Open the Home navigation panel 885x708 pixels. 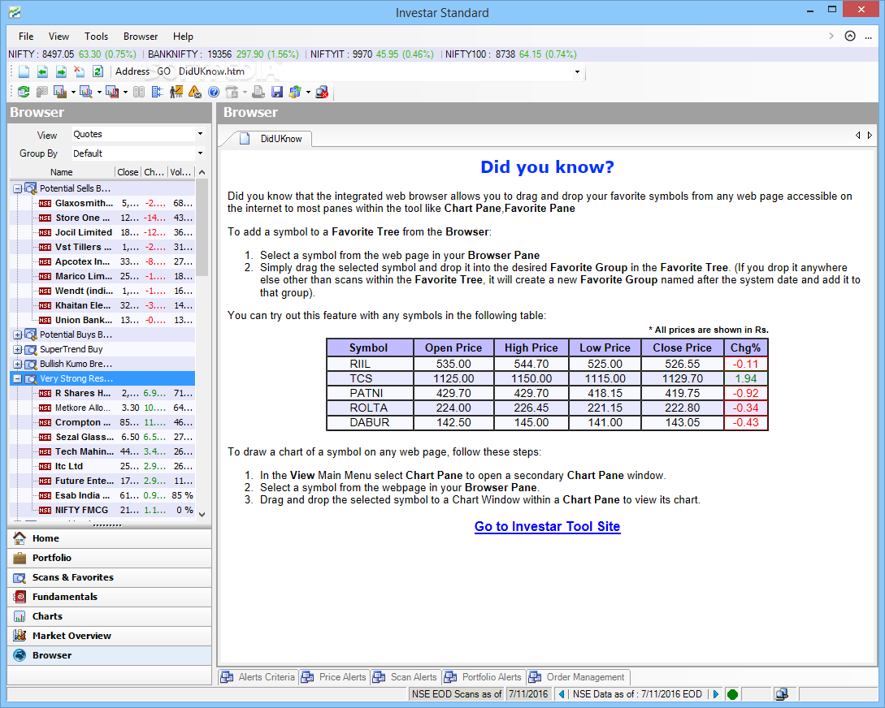pos(110,538)
